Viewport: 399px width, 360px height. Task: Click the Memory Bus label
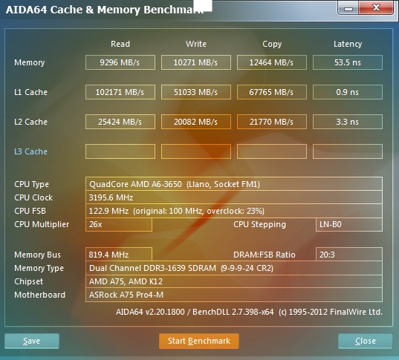(x=37, y=255)
